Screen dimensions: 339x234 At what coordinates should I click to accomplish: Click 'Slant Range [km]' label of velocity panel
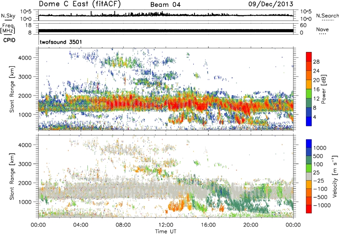coord(12,176)
